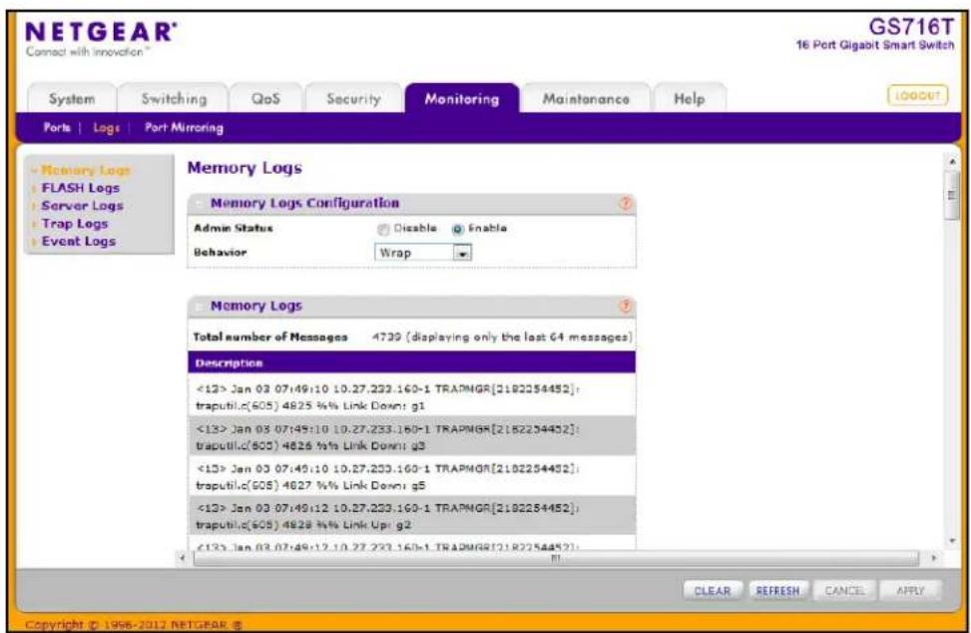Open FLASH Logs in sidebar
The image size is (971, 633).
(81, 188)
